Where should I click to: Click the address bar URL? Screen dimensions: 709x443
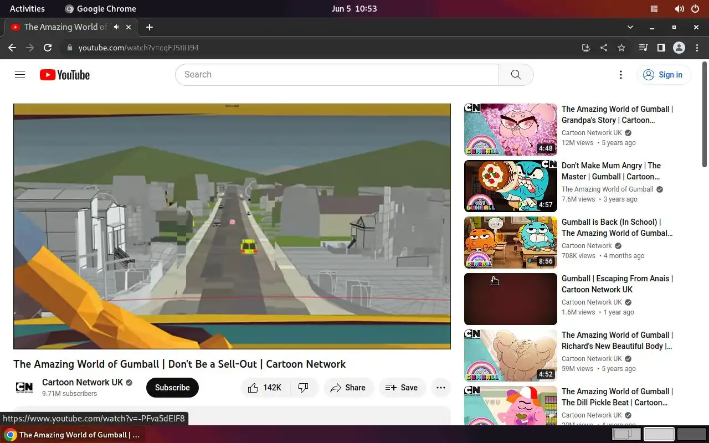138,48
